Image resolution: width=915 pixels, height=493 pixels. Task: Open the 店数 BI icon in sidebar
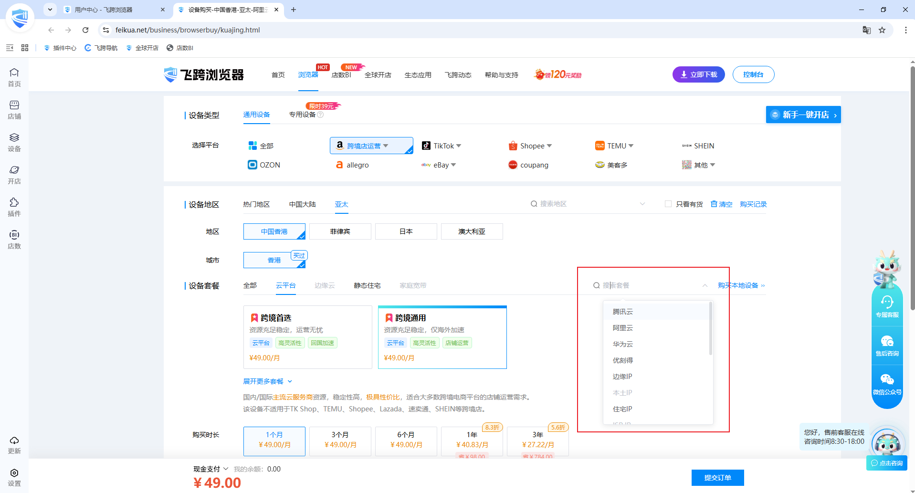pos(14,240)
